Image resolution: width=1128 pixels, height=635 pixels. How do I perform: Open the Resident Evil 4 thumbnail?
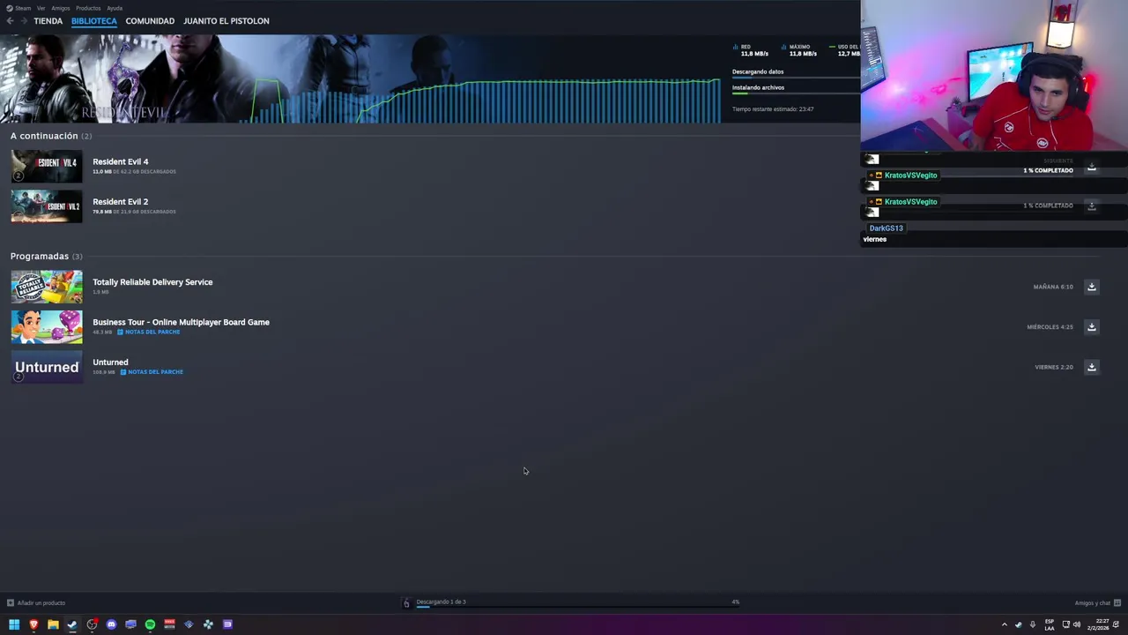coord(47,166)
